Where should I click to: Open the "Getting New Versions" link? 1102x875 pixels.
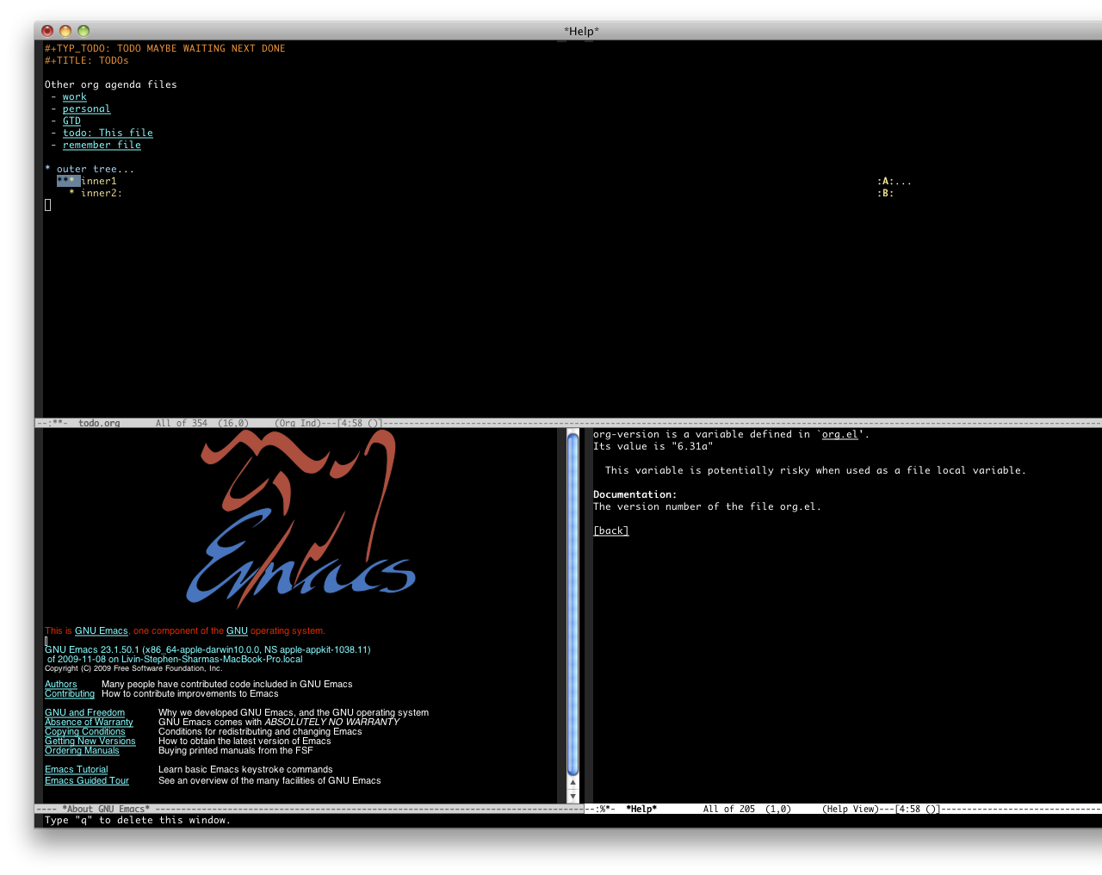pyautogui.click(x=90, y=741)
